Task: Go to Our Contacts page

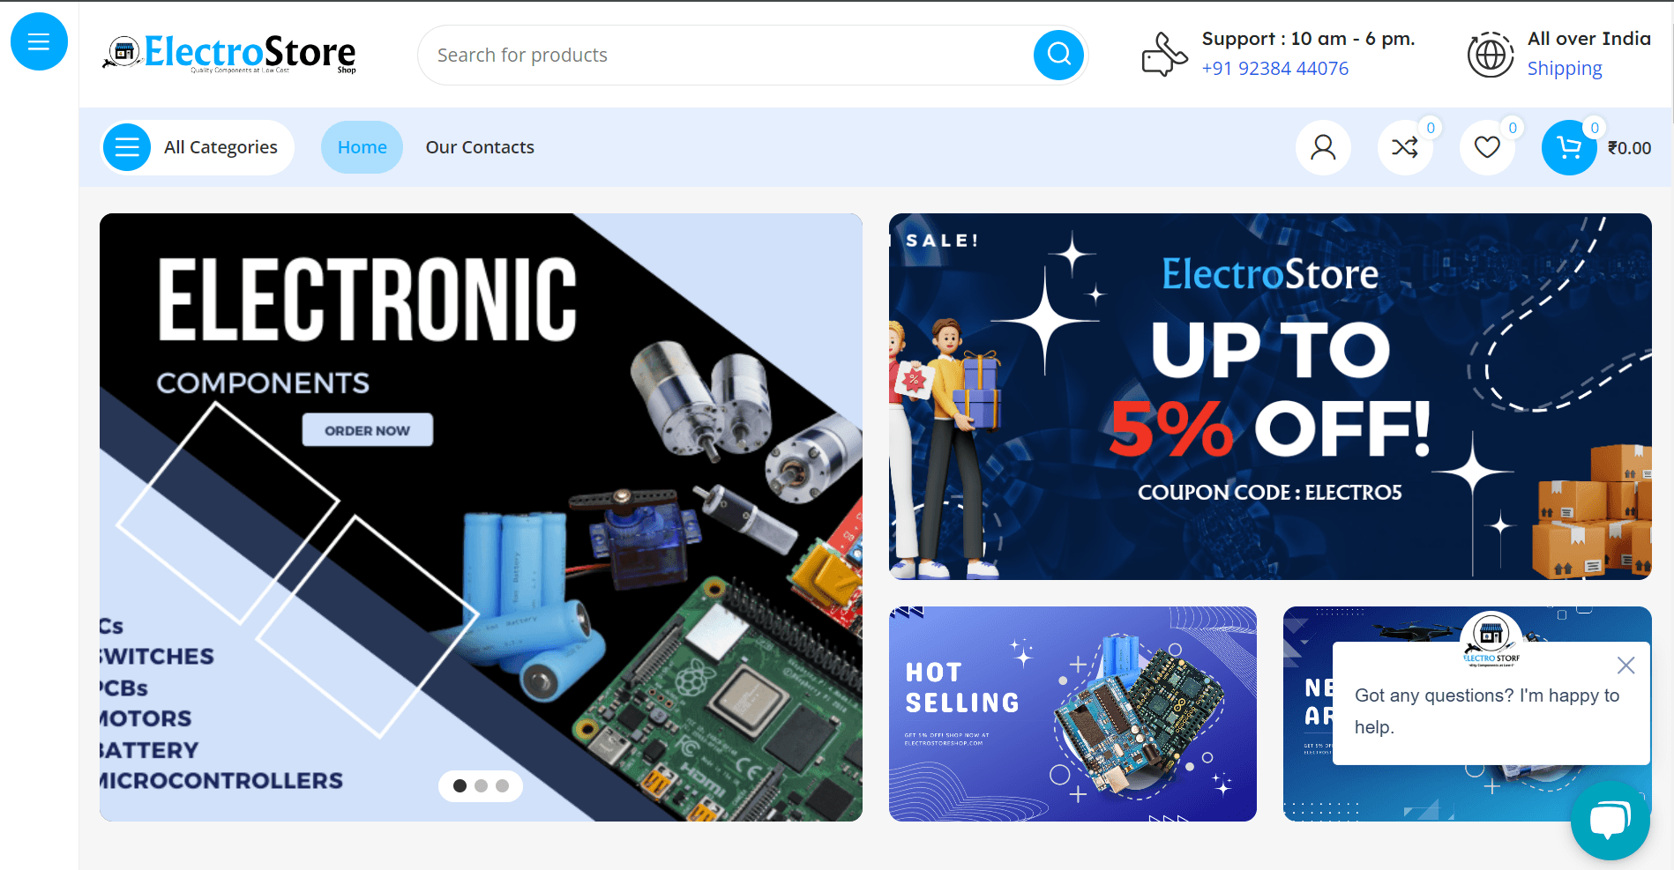Action: (480, 147)
